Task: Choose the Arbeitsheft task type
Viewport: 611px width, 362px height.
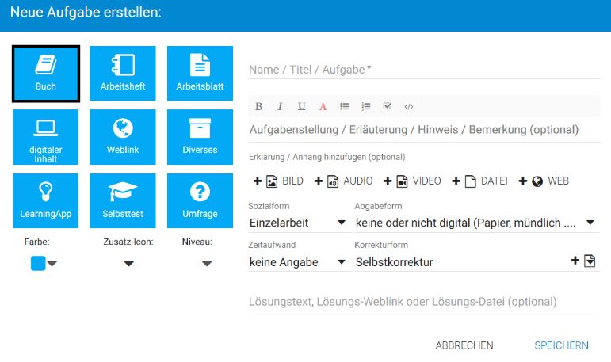Action: (123, 73)
